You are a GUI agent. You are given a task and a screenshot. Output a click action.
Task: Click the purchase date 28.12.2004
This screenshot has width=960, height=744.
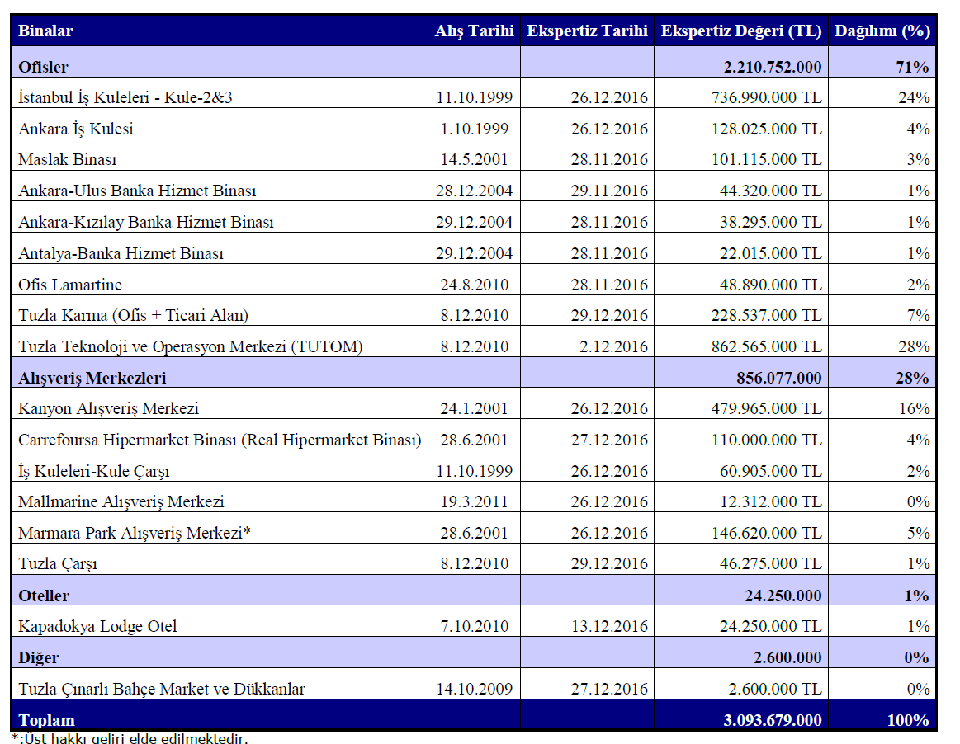(x=475, y=191)
